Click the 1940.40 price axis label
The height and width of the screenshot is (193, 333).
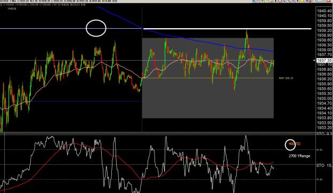pyautogui.click(x=324, y=11)
